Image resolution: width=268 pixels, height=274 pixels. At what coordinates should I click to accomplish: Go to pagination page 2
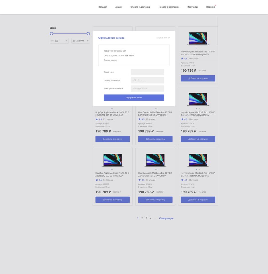142,218
